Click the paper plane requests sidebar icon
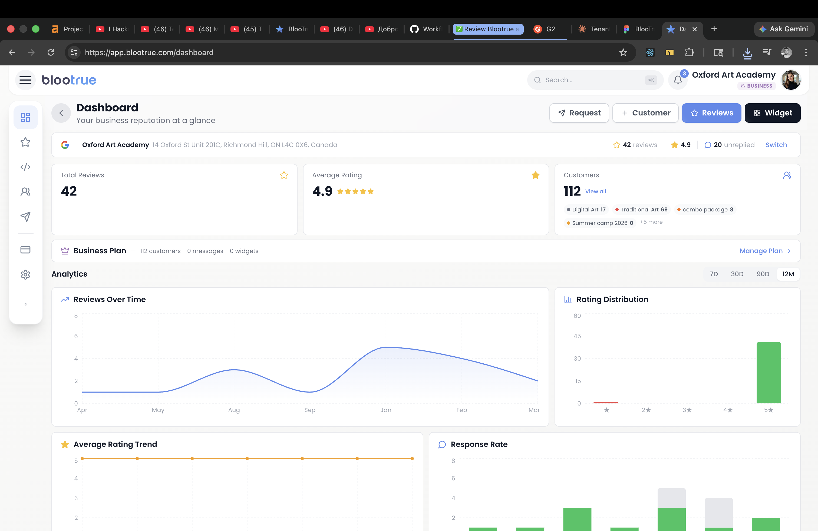818x531 pixels. (x=25, y=216)
